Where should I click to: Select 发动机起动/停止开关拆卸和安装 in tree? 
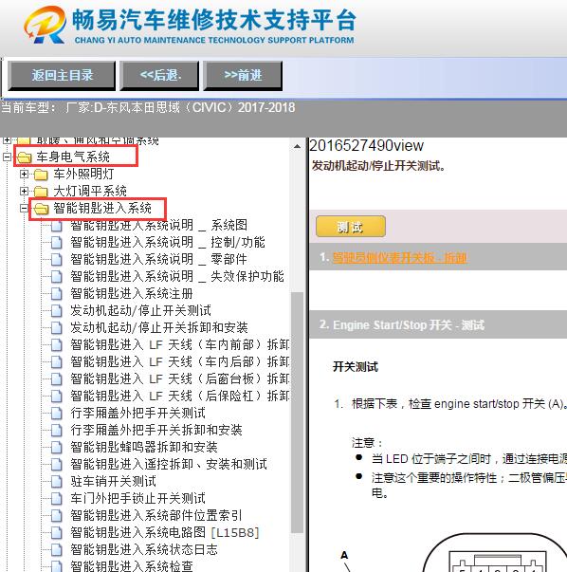tap(159, 327)
